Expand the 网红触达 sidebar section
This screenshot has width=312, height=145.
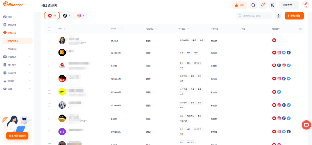click(x=30, y=57)
